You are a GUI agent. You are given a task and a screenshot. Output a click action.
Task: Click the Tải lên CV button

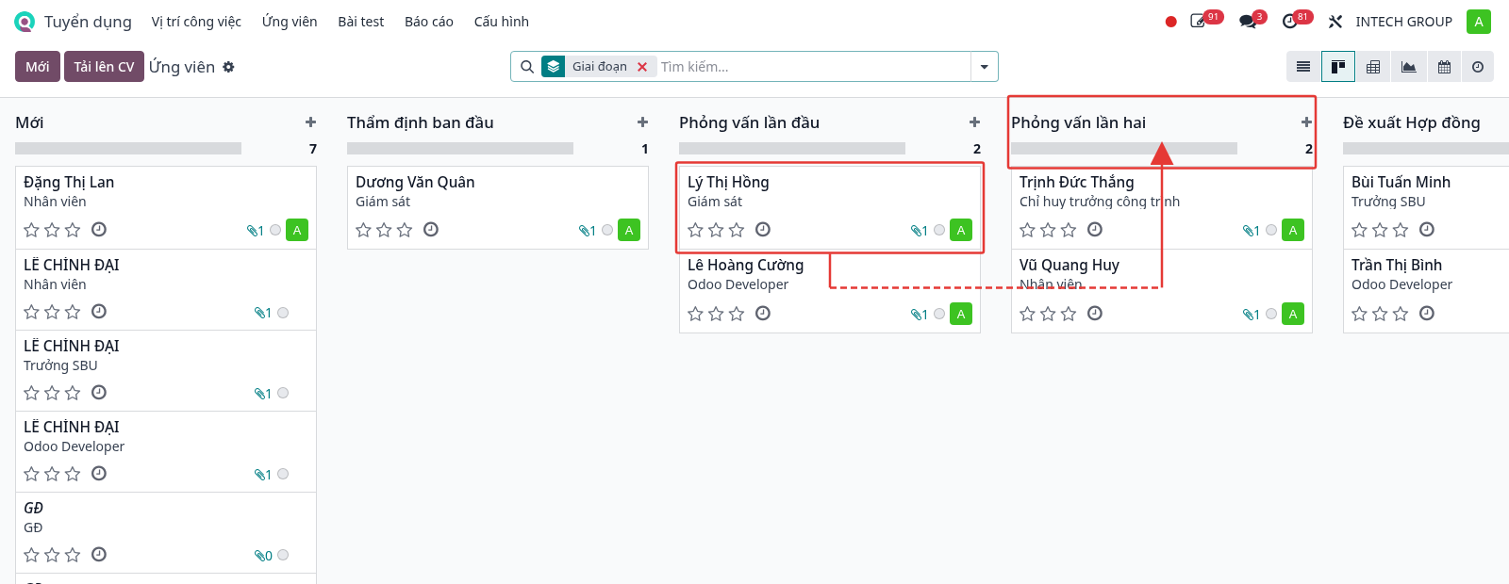(104, 67)
